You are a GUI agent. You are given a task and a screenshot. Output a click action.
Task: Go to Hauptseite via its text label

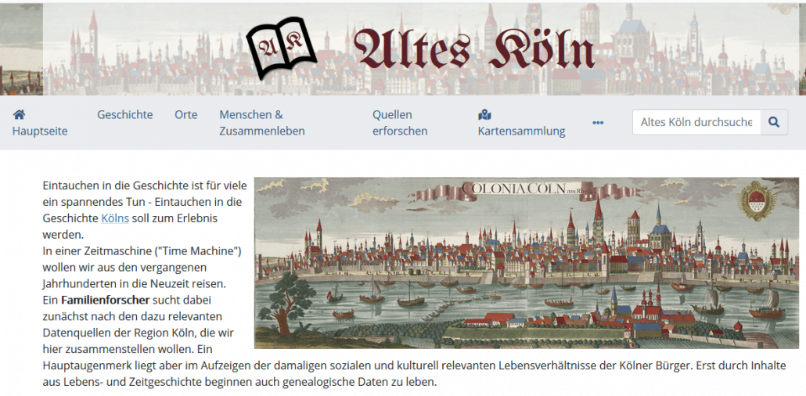40,131
